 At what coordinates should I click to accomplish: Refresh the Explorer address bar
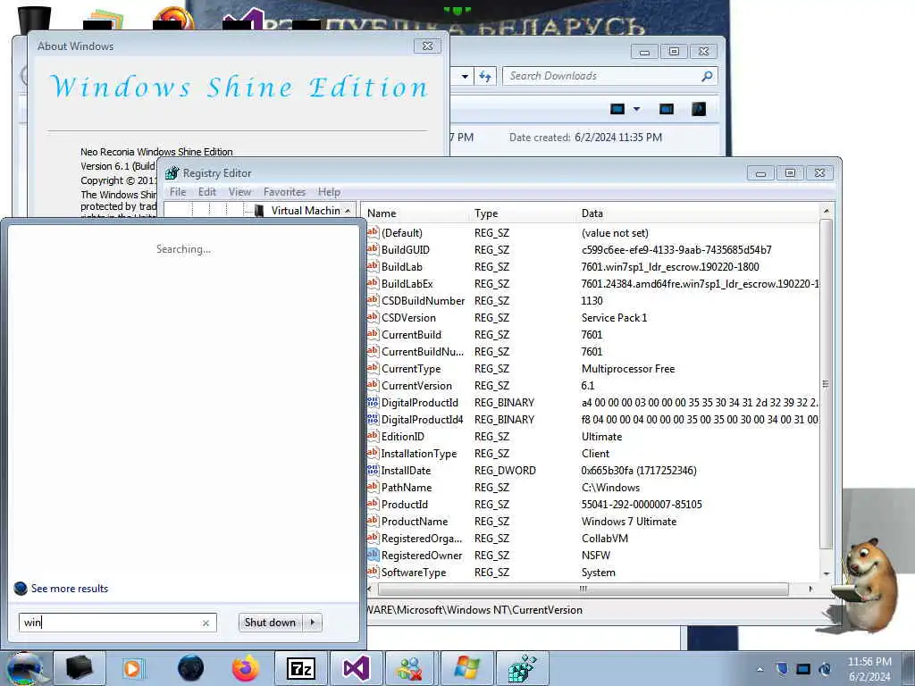pyautogui.click(x=485, y=76)
